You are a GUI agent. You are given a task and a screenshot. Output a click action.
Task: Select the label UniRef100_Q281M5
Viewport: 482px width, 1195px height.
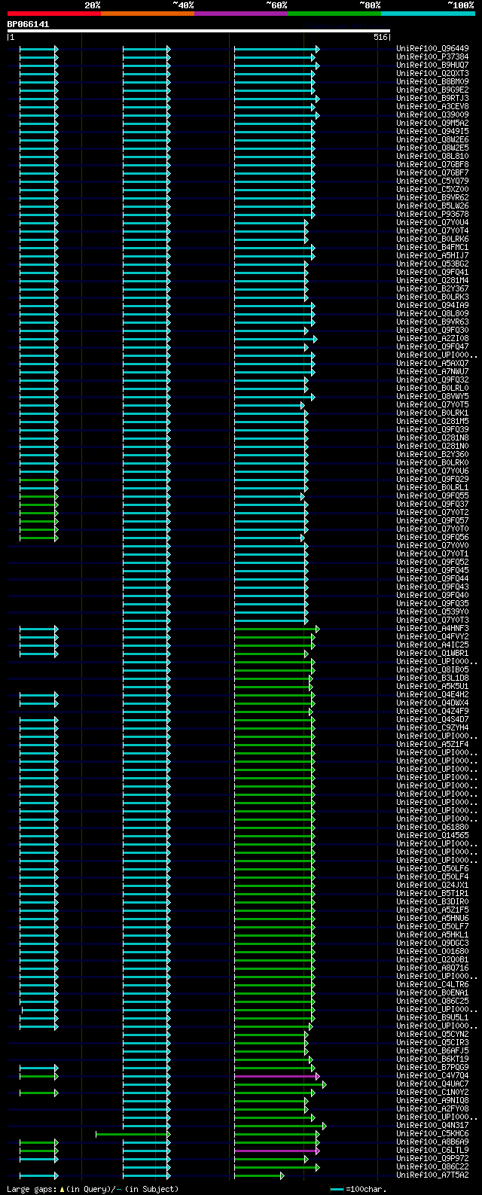click(432, 422)
